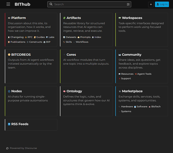The height and width of the screenshot is (153, 173).
Task: Open advanced search filters icon
Action: point(128,4)
